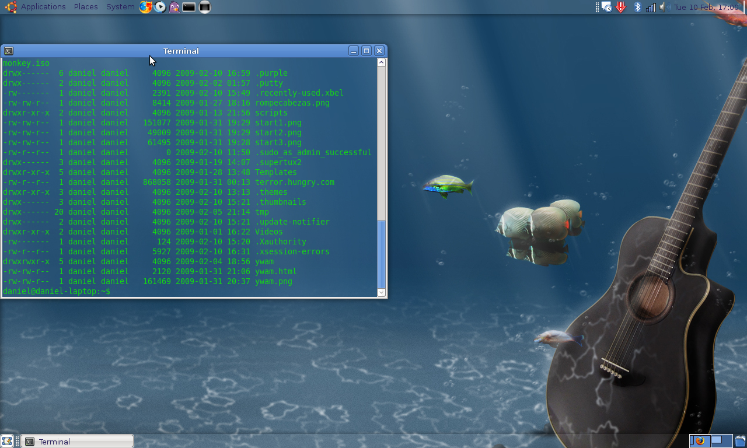Click the '.recently-used.xbel' file name
The width and height of the screenshot is (747, 448).
(299, 93)
